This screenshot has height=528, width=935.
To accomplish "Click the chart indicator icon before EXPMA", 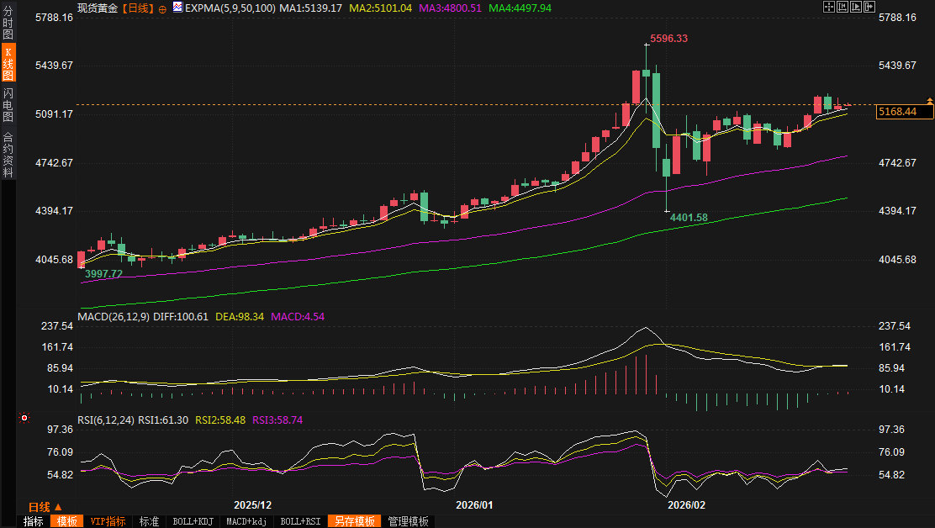I will [177, 8].
